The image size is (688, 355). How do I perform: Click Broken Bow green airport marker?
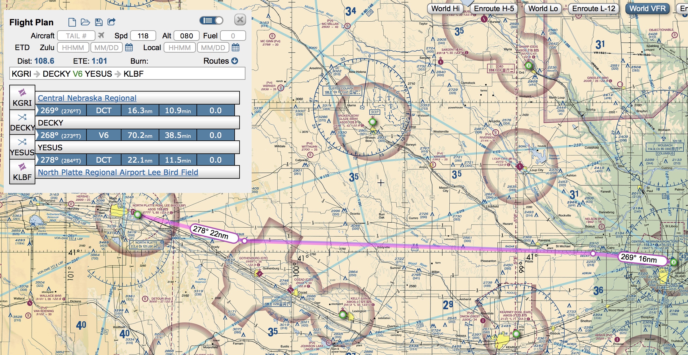click(x=373, y=122)
